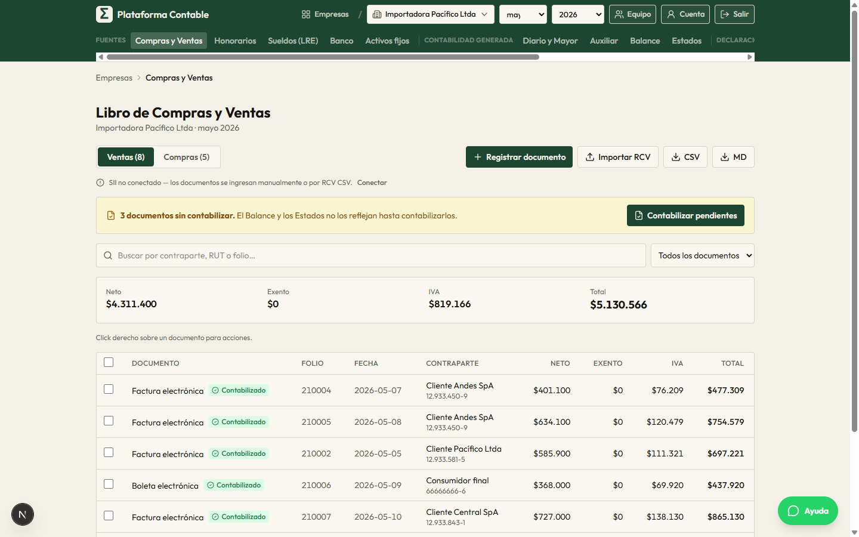Click the people icon on the Equipo button

coord(619,14)
